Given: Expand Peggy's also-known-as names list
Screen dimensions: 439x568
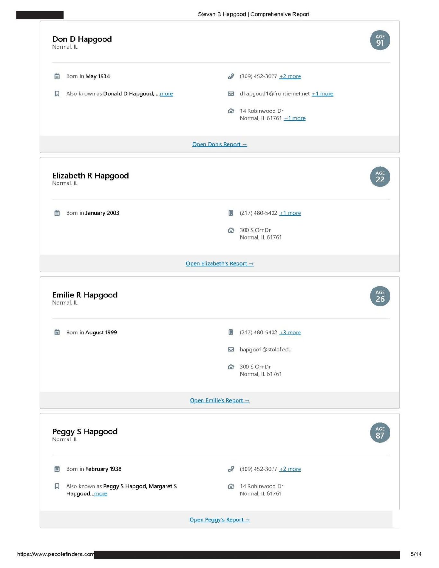Looking at the screenshot, I should [101, 494].
